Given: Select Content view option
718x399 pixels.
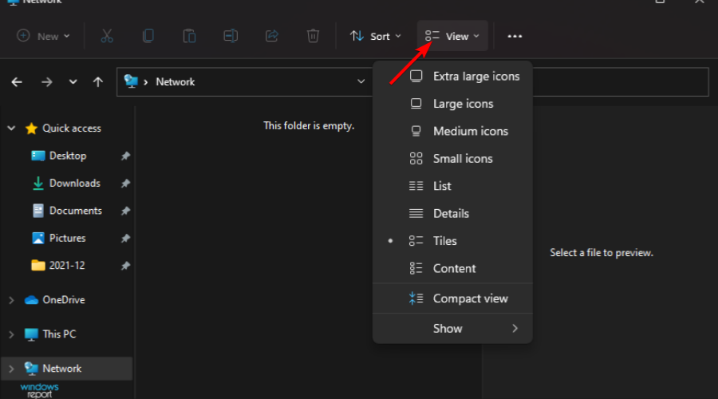Looking at the screenshot, I should point(452,268).
